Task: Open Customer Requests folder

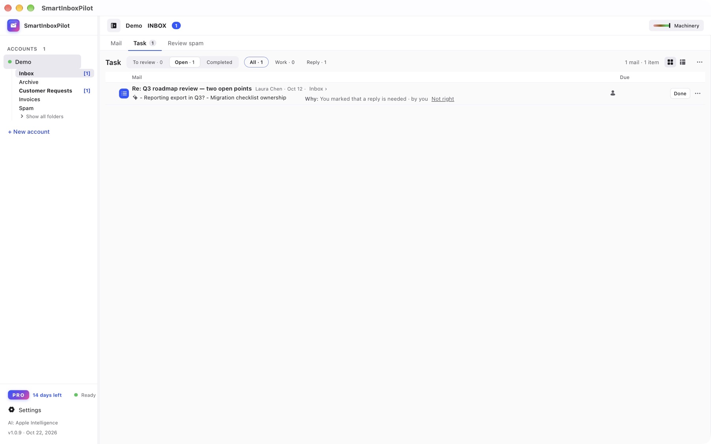Action: [x=45, y=91]
